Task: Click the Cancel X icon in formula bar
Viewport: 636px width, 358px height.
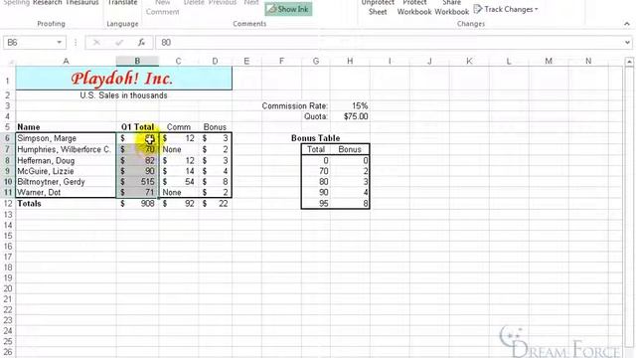Action: tap(96, 42)
